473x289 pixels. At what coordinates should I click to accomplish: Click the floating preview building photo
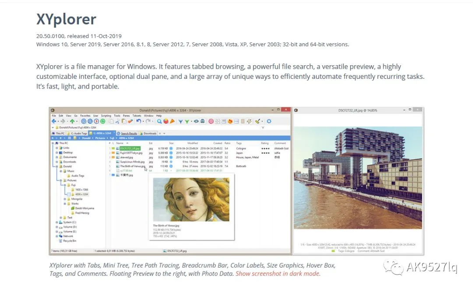click(x=358, y=178)
